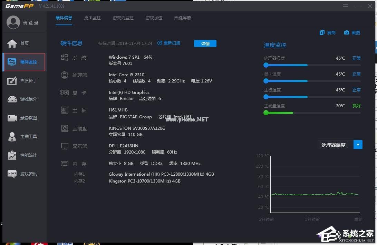Select the 热键屏蔽 tab

point(182,18)
